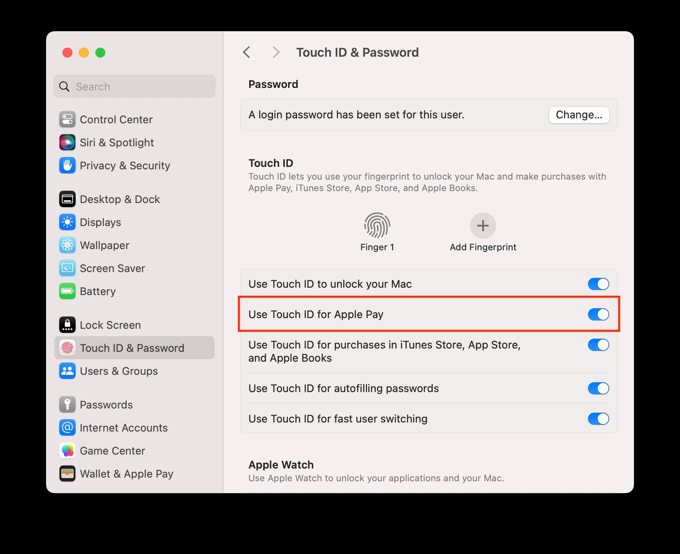Toggle Use Touch ID for Apple Pay

[599, 314]
